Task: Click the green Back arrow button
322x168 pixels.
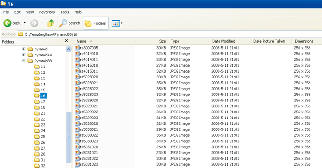Action: tap(7, 23)
